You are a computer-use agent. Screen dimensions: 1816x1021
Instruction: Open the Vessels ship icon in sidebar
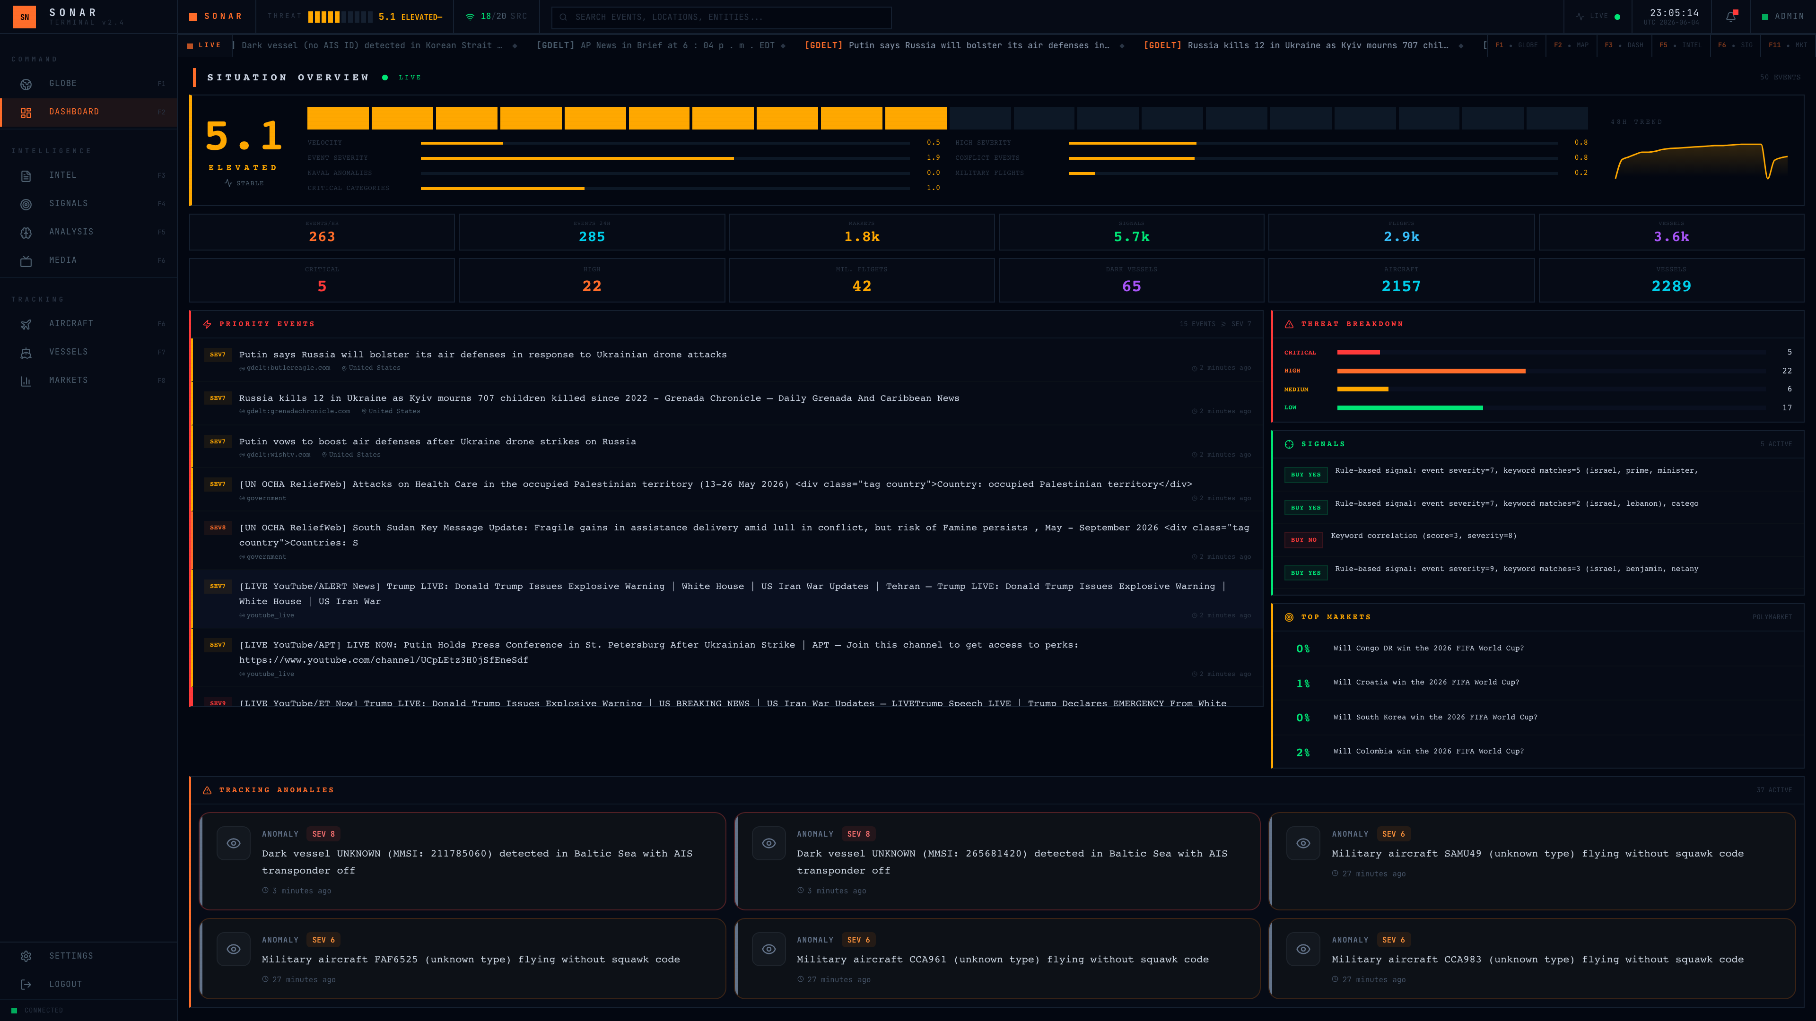(26, 352)
